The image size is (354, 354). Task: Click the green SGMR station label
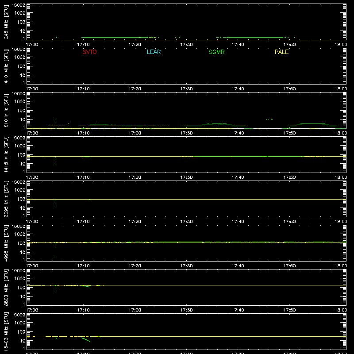216,52
